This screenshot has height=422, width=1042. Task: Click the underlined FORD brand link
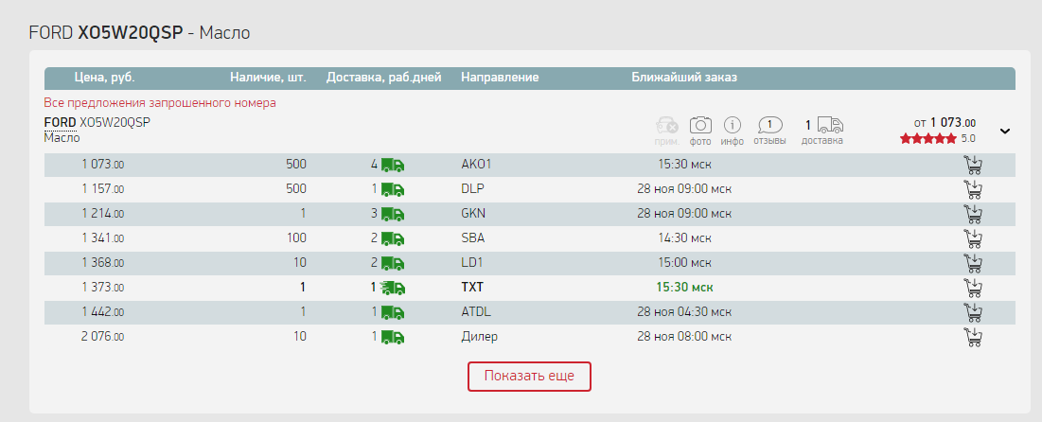point(61,123)
